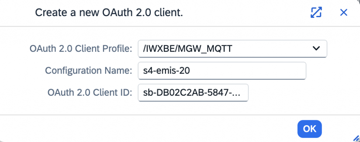The image size is (360, 142).
Task: Click the dialog title text
Action: 109,13
